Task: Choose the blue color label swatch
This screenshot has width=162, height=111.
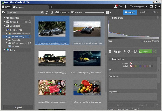Action: [x=140, y=66]
